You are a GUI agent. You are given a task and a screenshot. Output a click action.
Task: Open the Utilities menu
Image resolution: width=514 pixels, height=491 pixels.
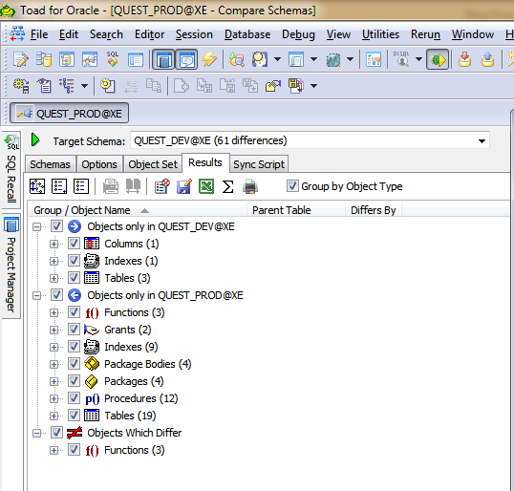[x=380, y=34]
